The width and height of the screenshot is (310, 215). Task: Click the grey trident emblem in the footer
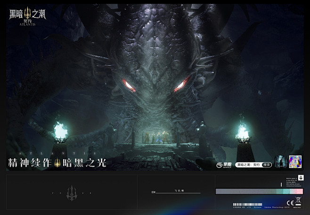(72, 193)
